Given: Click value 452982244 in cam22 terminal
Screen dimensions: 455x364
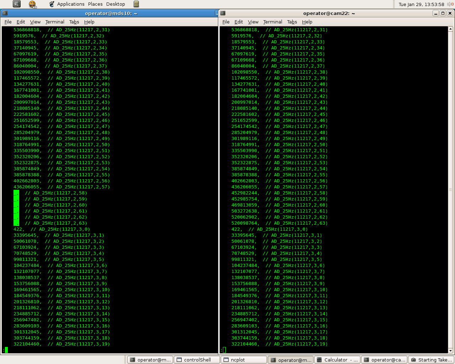Looking at the screenshot, I should [x=244, y=193].
